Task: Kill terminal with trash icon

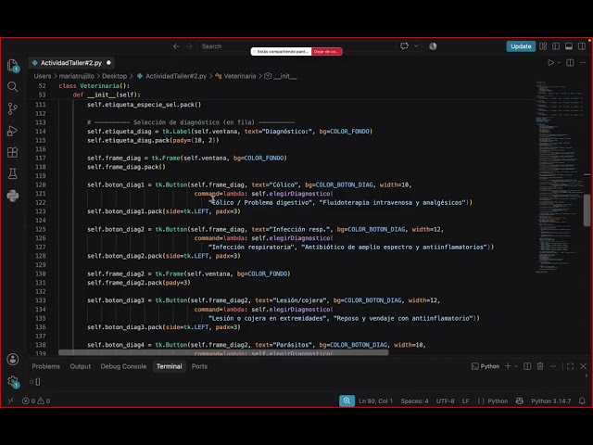Action: (540, 366)
